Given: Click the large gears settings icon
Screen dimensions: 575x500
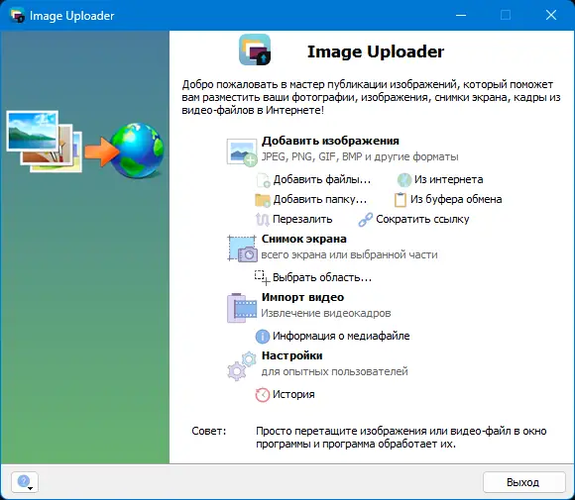Looking at the screenshot, I should pos(242,366).
